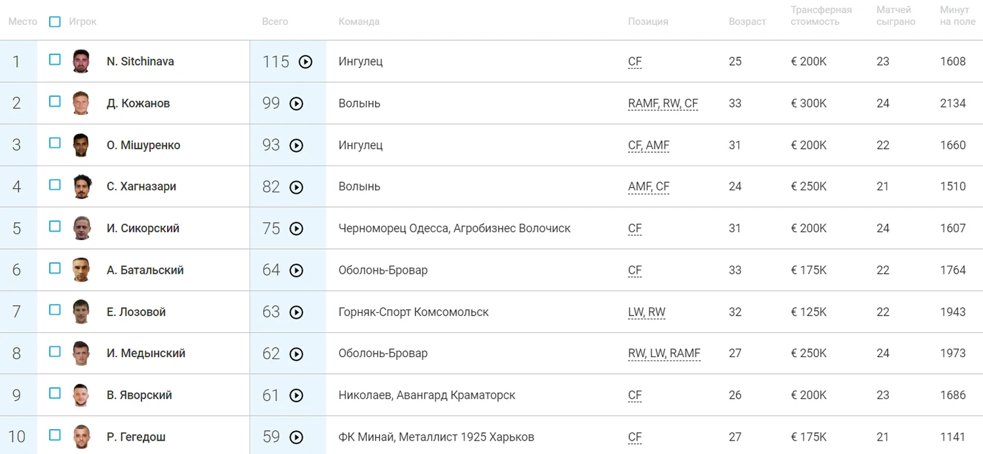The width and height of the screenshot is (983, 454).
Task: Play video for Д. Кожанов's 99 total
Action: [x=296, y=104]
